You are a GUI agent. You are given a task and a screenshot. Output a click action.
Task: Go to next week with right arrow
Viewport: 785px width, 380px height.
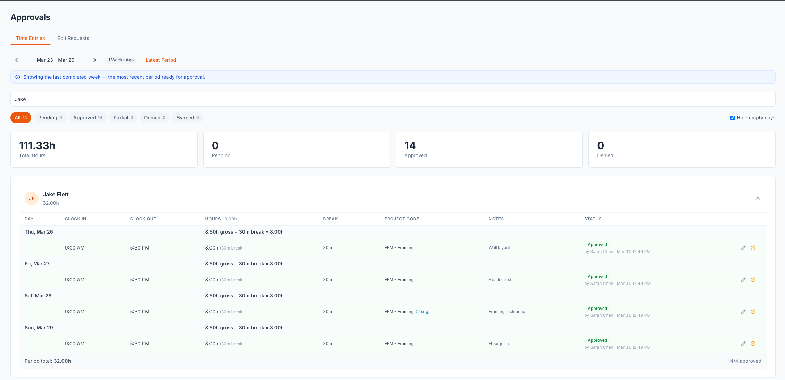(94, 60)
